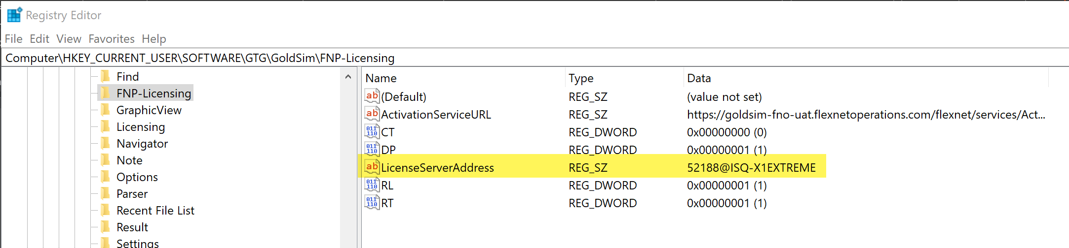Viewport: 1069px width, 248px height.
Task: Open the Help menu
Action: tap(154, 39)
